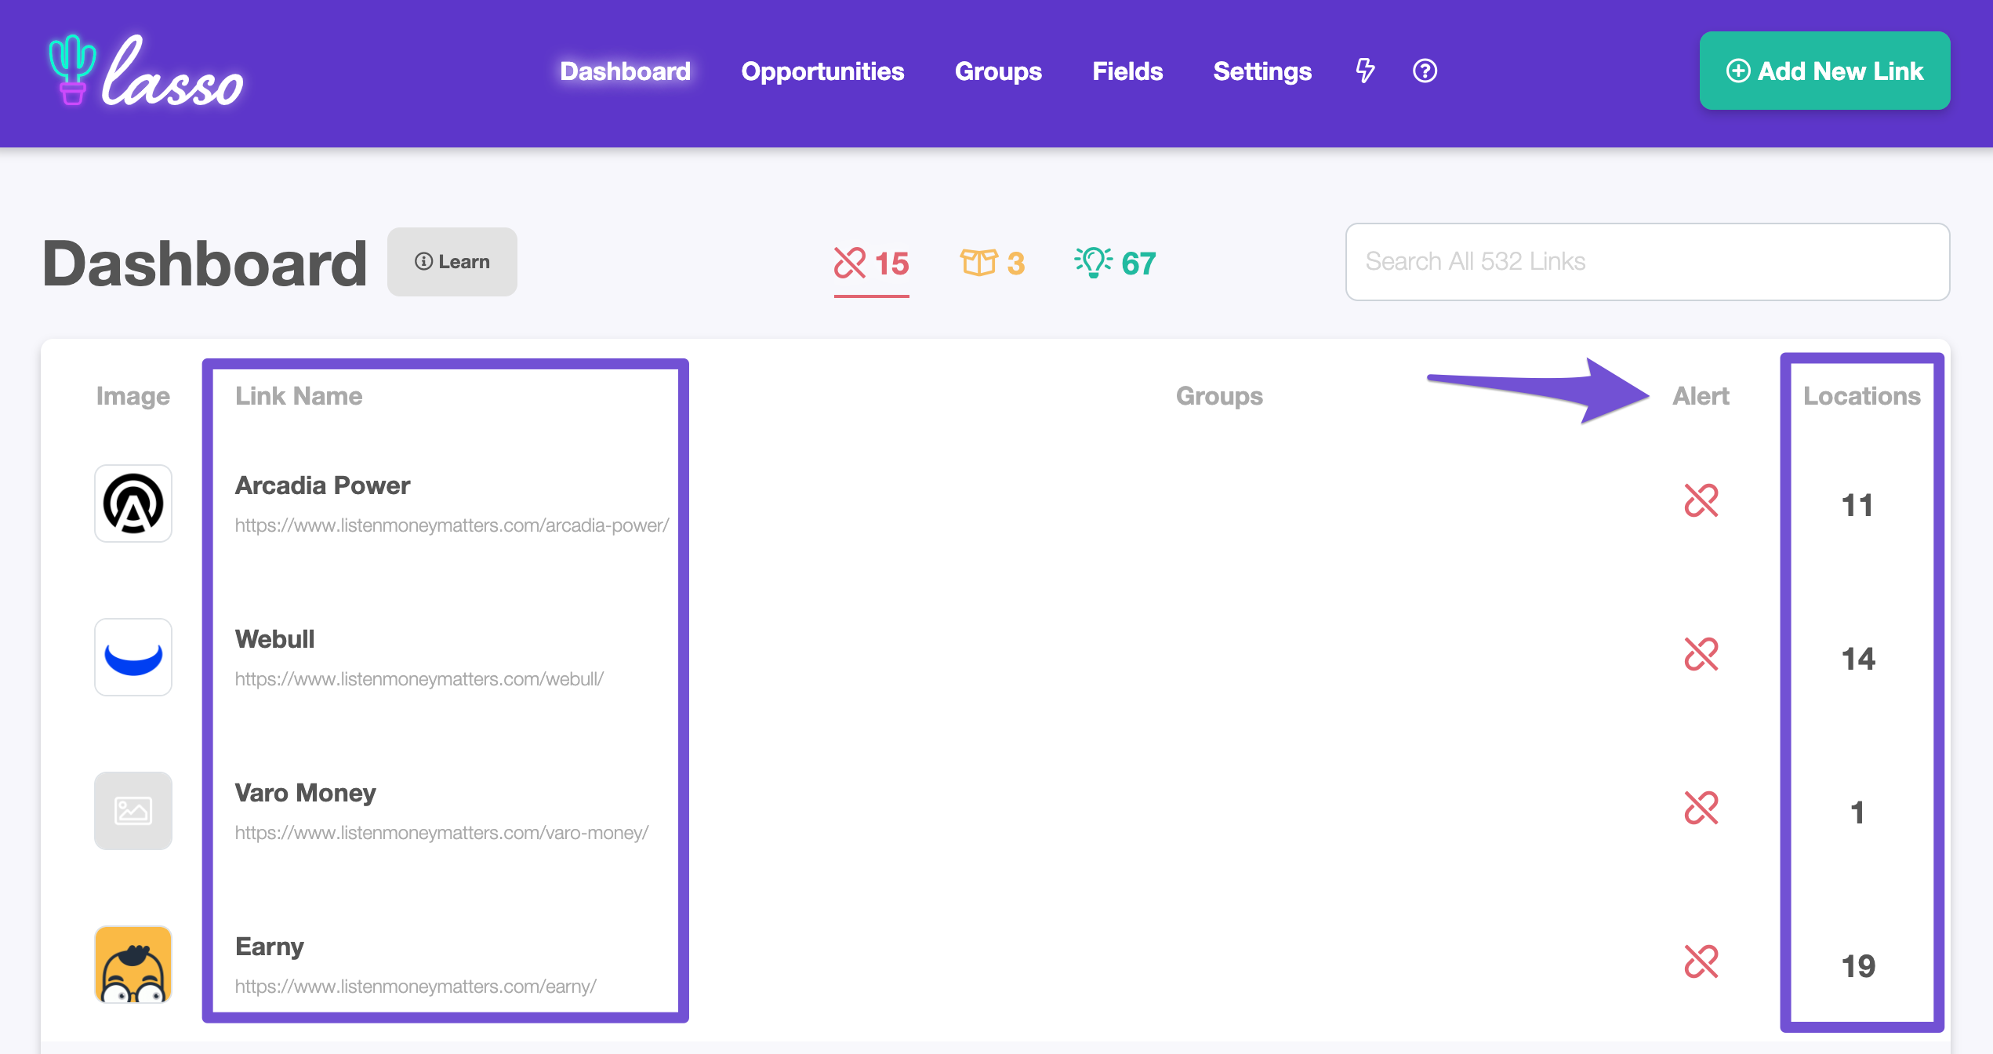Open the Earny logo thumbnail
1993x1054 pixels.
[x=133, y=965]
